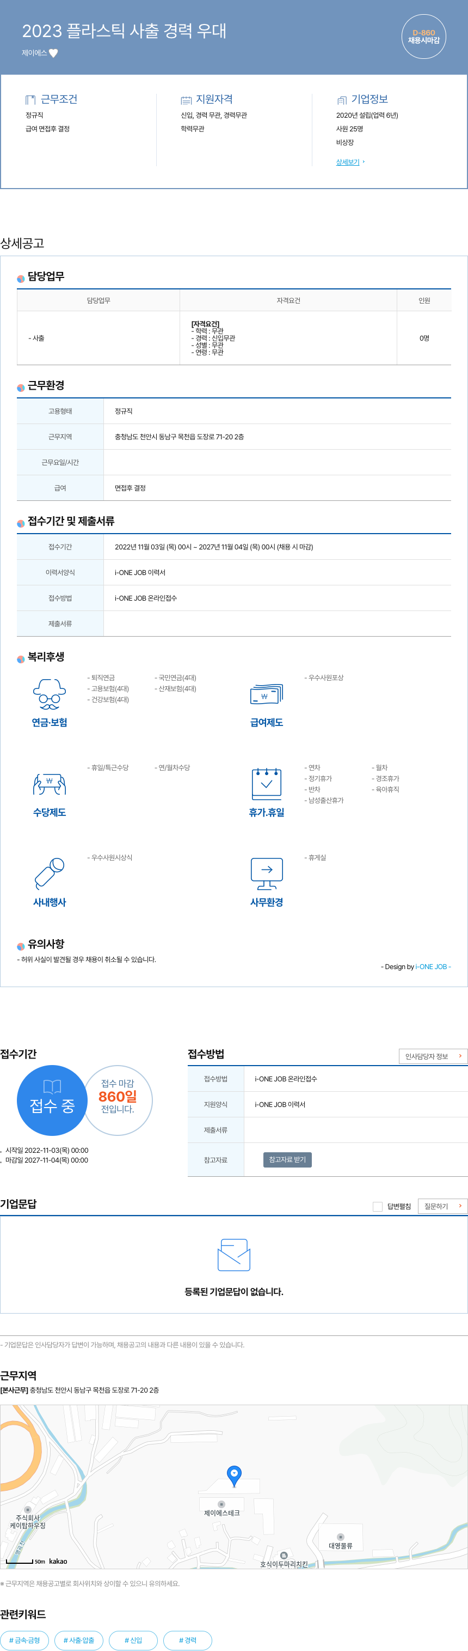Click the 접수 마감 860일 countdown circle
This screenshot has width=468, height=1651.
(x=118, y=1100)
